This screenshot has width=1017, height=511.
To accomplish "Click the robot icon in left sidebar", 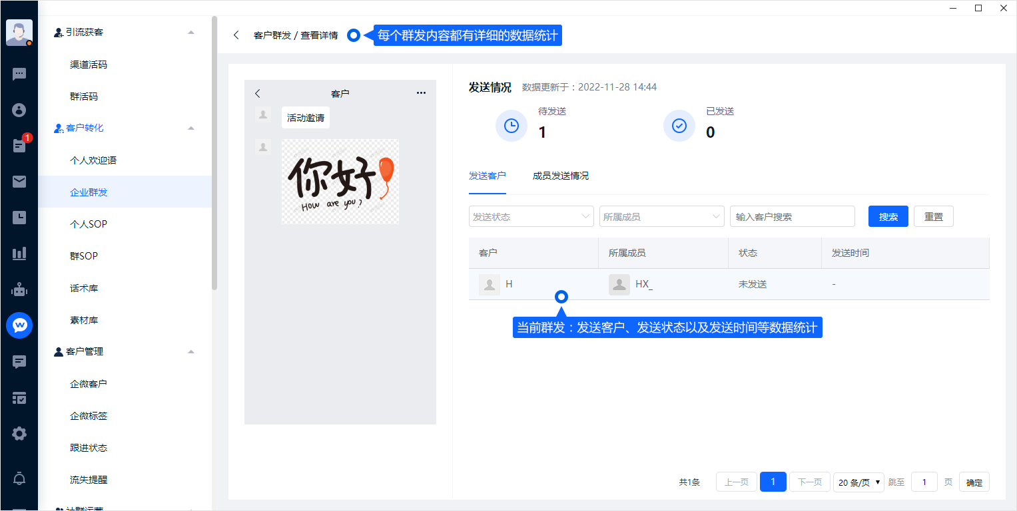I will 19,289.
